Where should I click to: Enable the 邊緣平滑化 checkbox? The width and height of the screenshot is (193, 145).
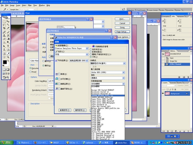click(x=59, y=89)
